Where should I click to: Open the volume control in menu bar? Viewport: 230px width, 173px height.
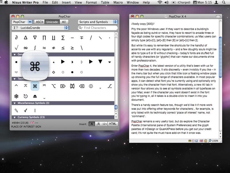(x=166, y=2)
